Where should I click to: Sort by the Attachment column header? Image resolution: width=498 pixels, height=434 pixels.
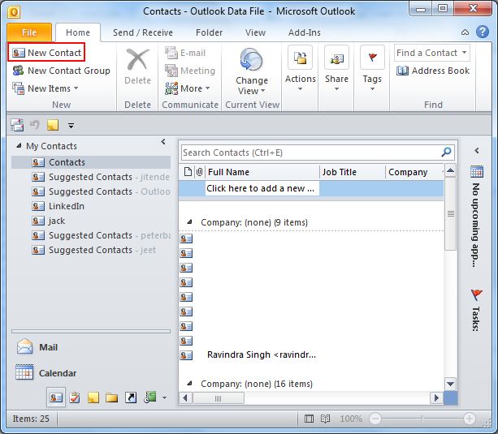[x=200, y=172]
